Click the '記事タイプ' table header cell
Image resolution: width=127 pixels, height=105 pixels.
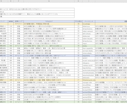tap(18, 21)
